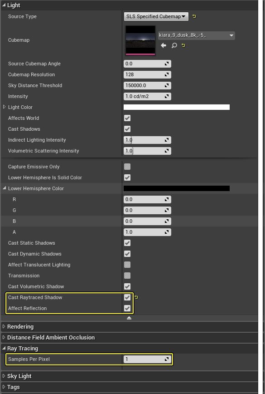Open the Lower Hemisphere Color swatch
The image size is (265, 394).
tap(177, 188)
